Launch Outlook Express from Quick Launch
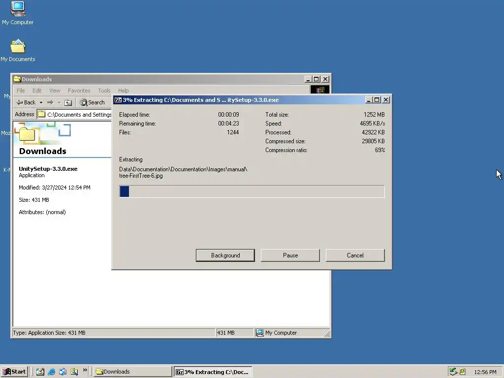504x378 pixels. (x=63, y=372)
